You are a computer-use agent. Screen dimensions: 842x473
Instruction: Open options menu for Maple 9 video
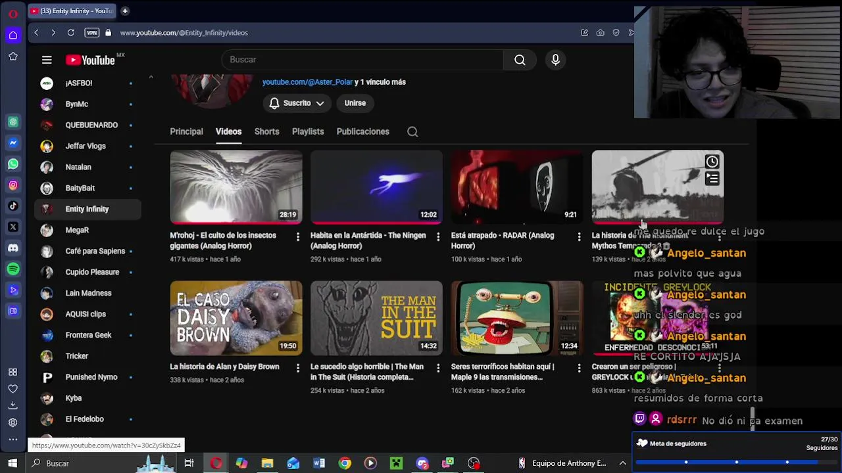[579, 368]
